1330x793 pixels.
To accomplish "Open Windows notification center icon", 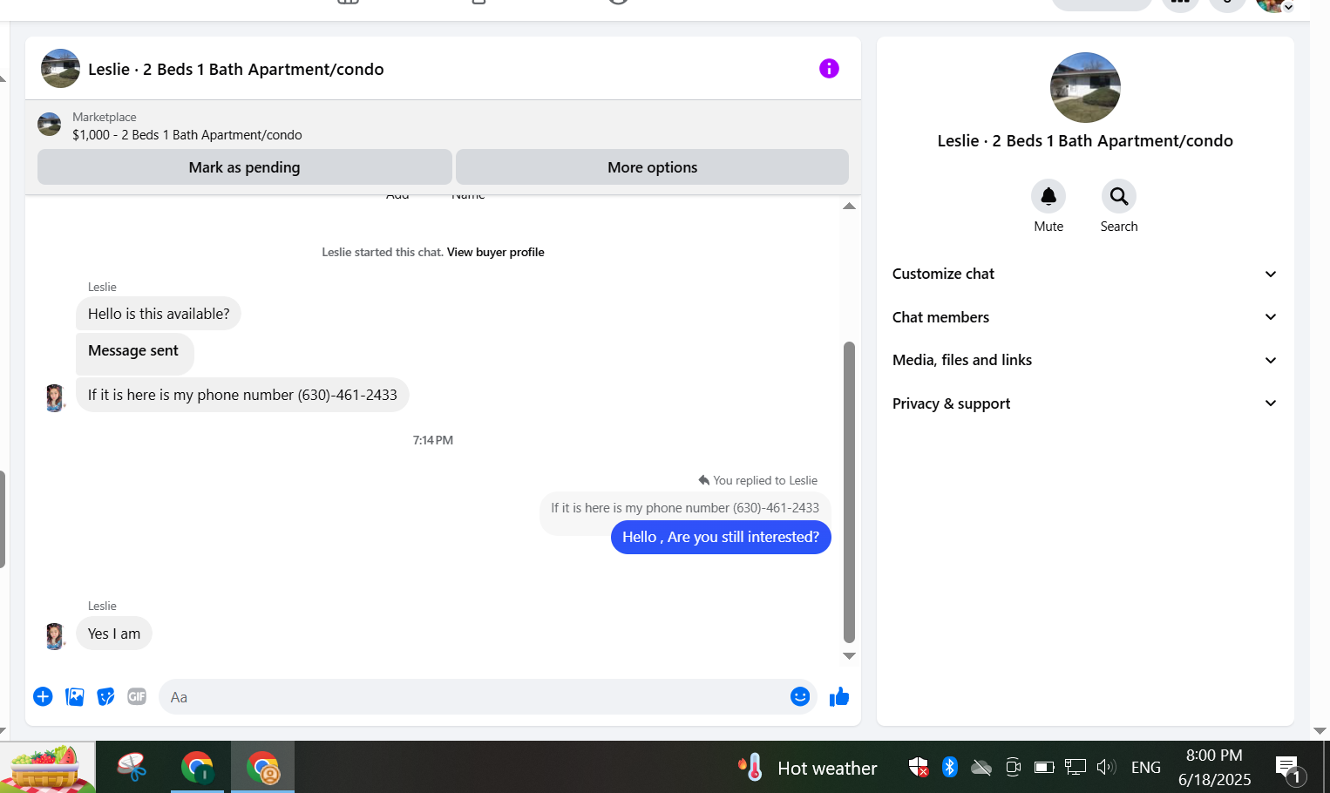I will click(1289, 769).
